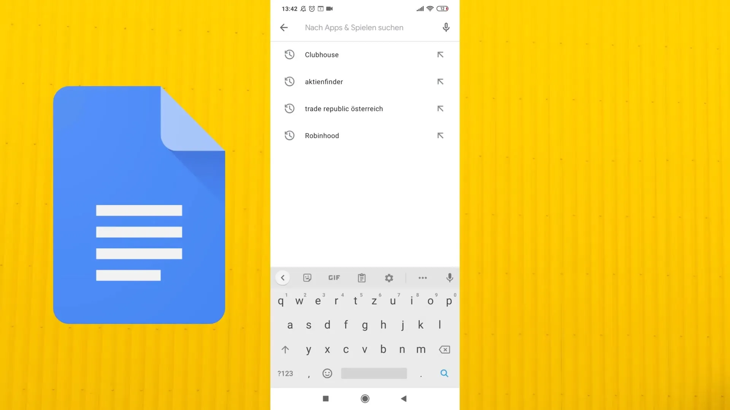Tap the microphone icon for voice search

(x=446, y=28)
